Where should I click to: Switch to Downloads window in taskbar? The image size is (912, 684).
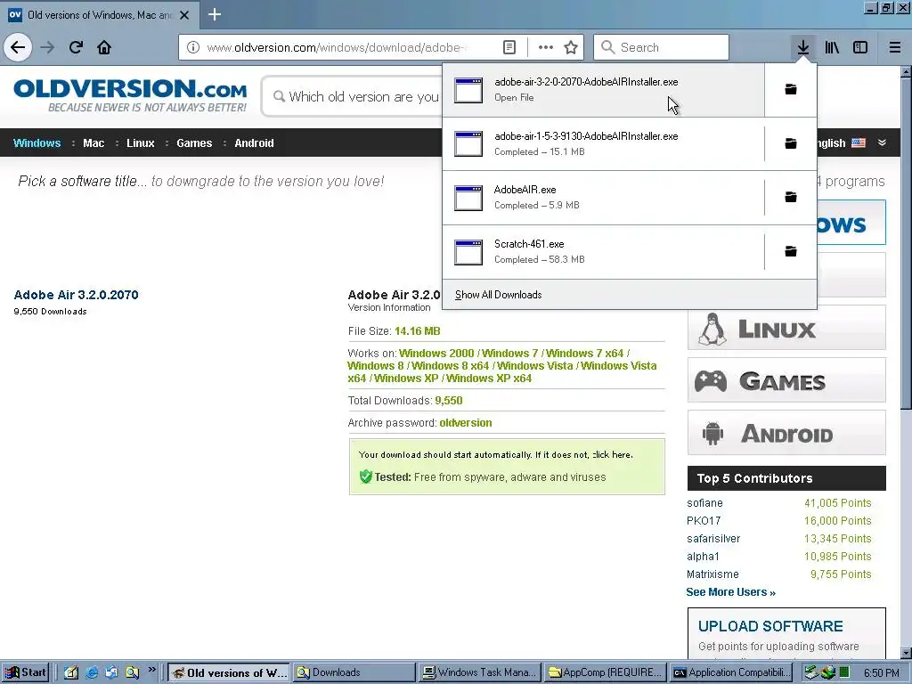[x=354, y=672]
